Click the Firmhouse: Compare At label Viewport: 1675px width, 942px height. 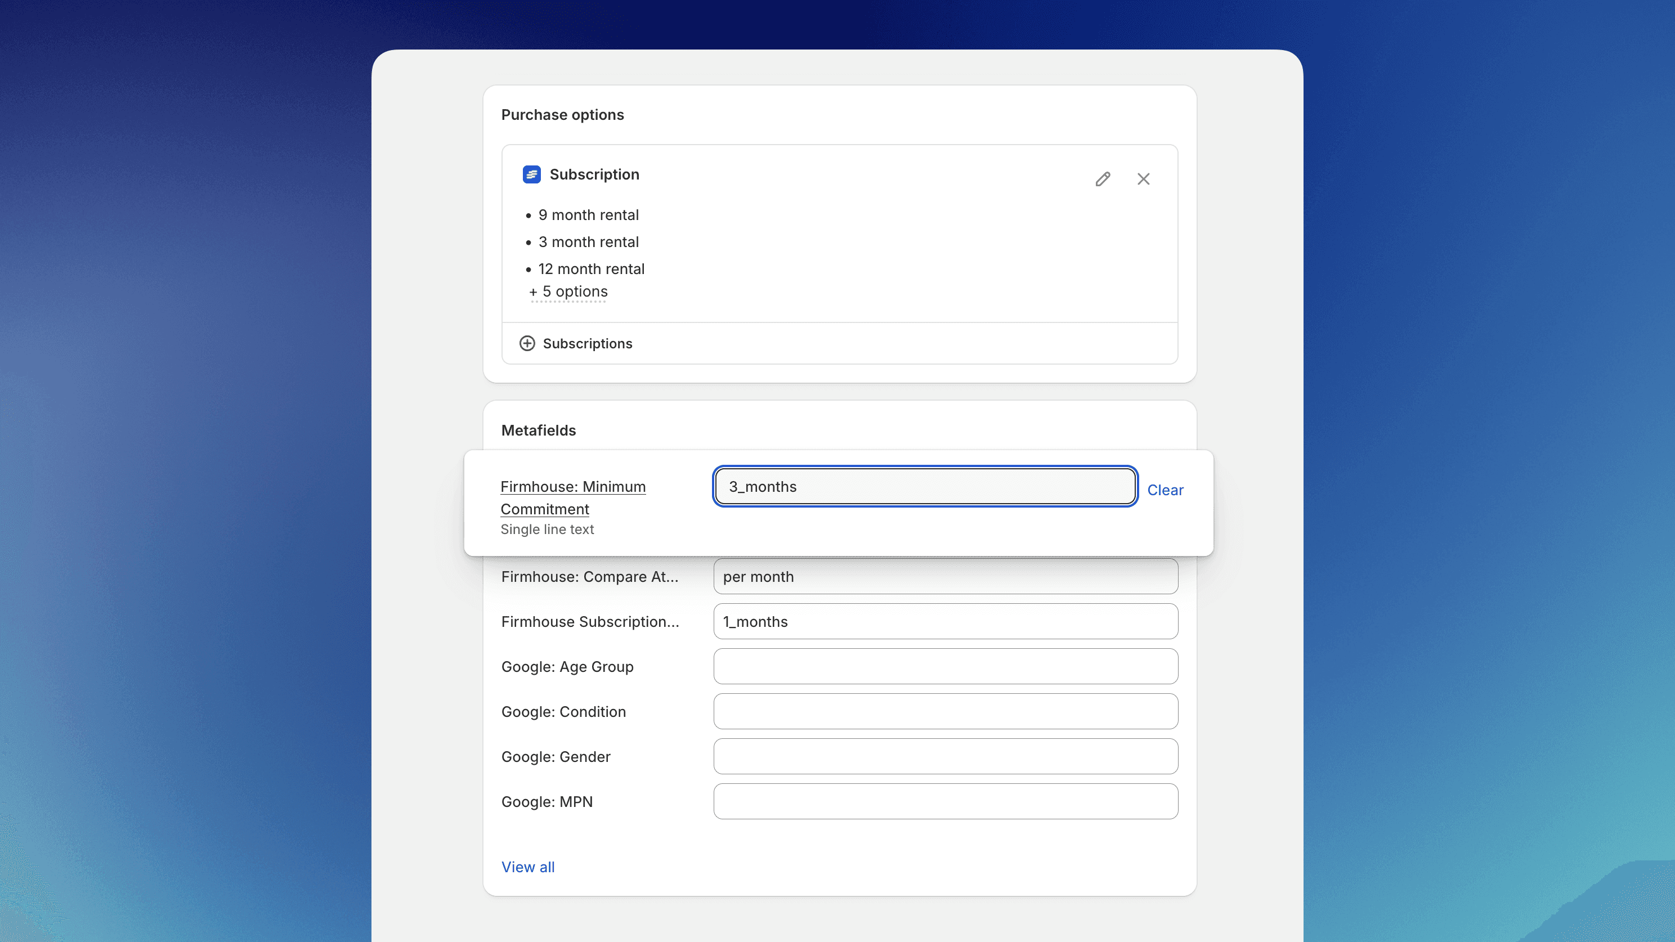[x=589, y=577]
